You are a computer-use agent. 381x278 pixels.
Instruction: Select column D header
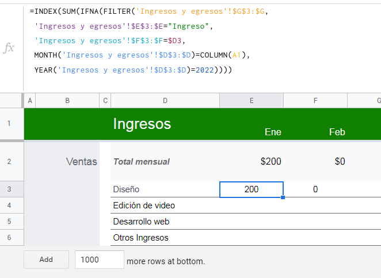coord(165,101)
